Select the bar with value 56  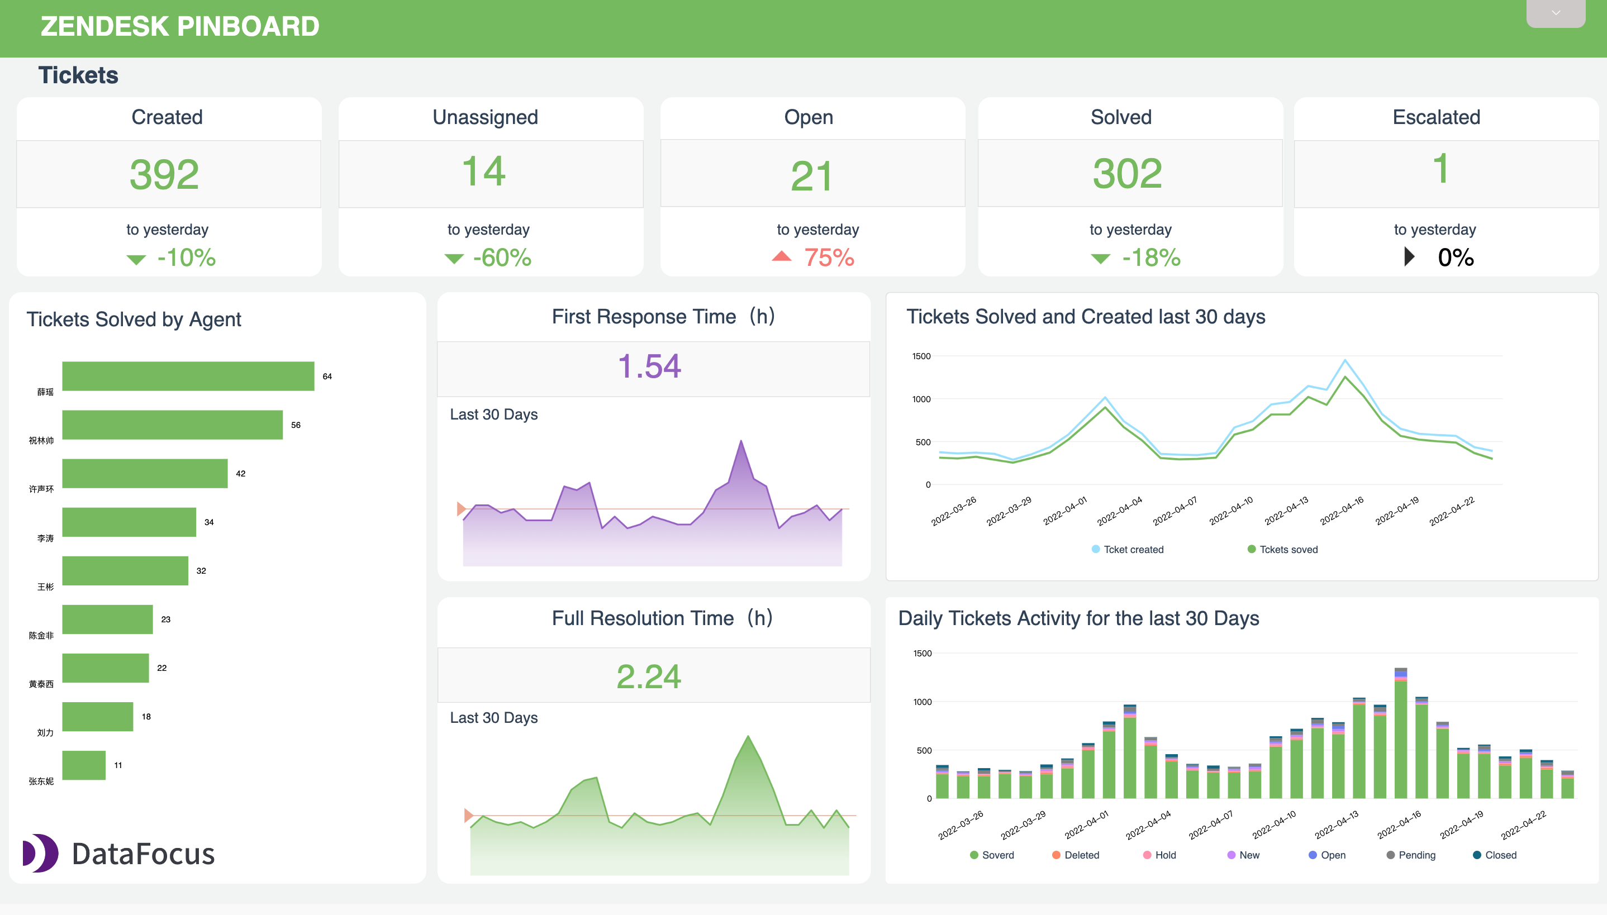[173, 425]
